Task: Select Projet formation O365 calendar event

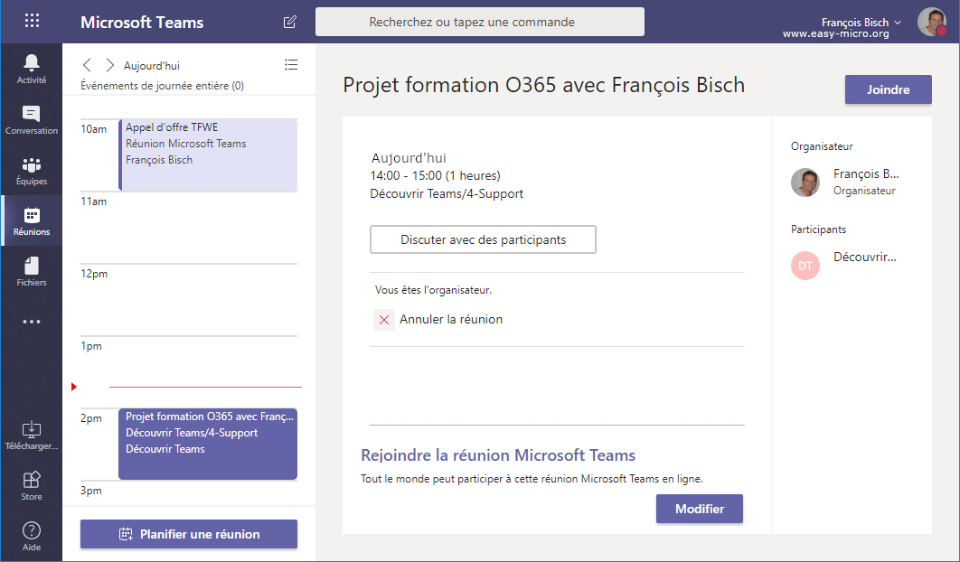Action: [x=208, y=444]
